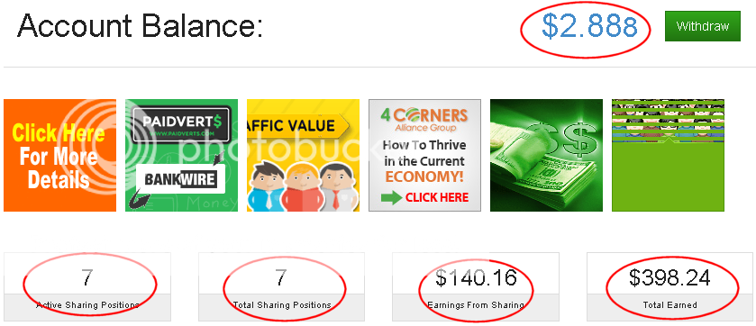
Task: Select the Total Sharing Positions stat box
Action: point(281,286)
